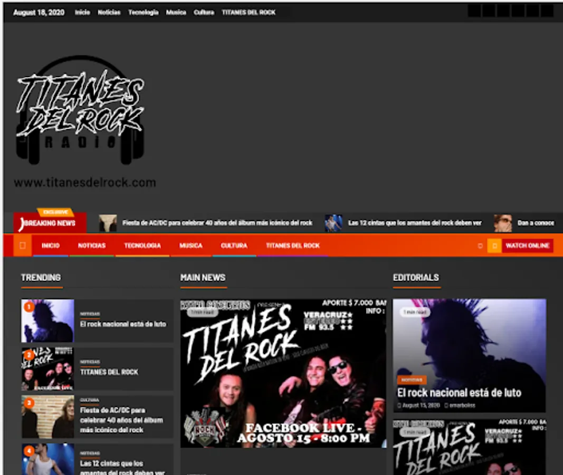Select CULTURA tab in orange navigation bar
Viewport: 563px width, 475px height.
coord(234,245)
